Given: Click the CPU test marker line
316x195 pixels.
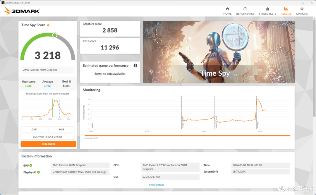Looking at the screenshot, I should coord(256,112).
